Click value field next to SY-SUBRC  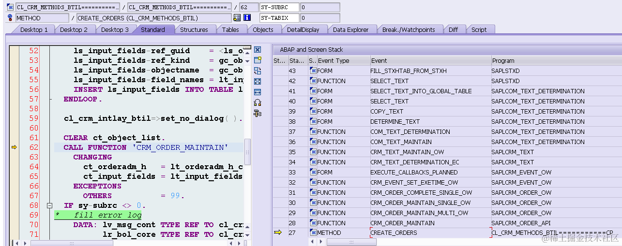coord(319,7)
